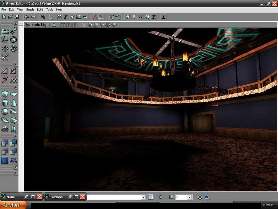
Task: Open the grid size dropdown showing 1
Action: tap(189, 197)
